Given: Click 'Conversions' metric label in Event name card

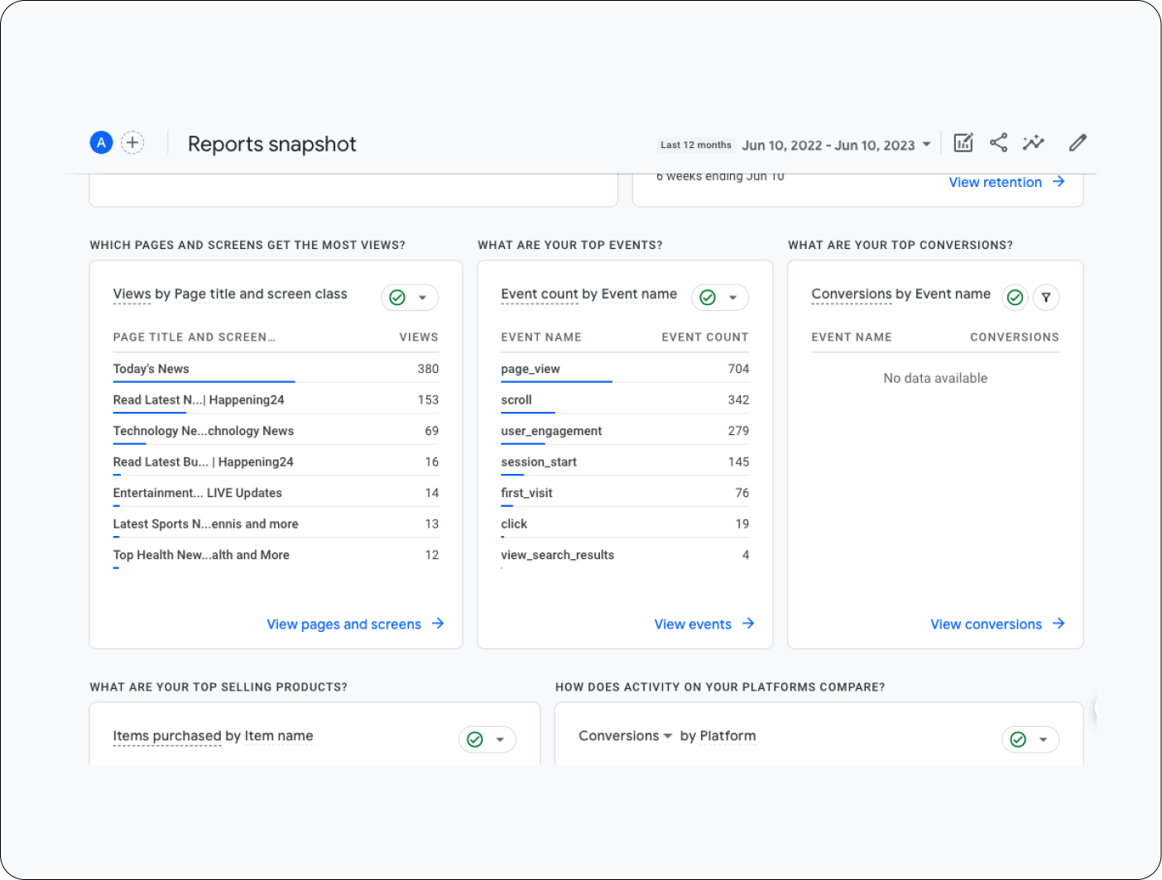Looking at the screenshot, I should [x=852, y=294].
